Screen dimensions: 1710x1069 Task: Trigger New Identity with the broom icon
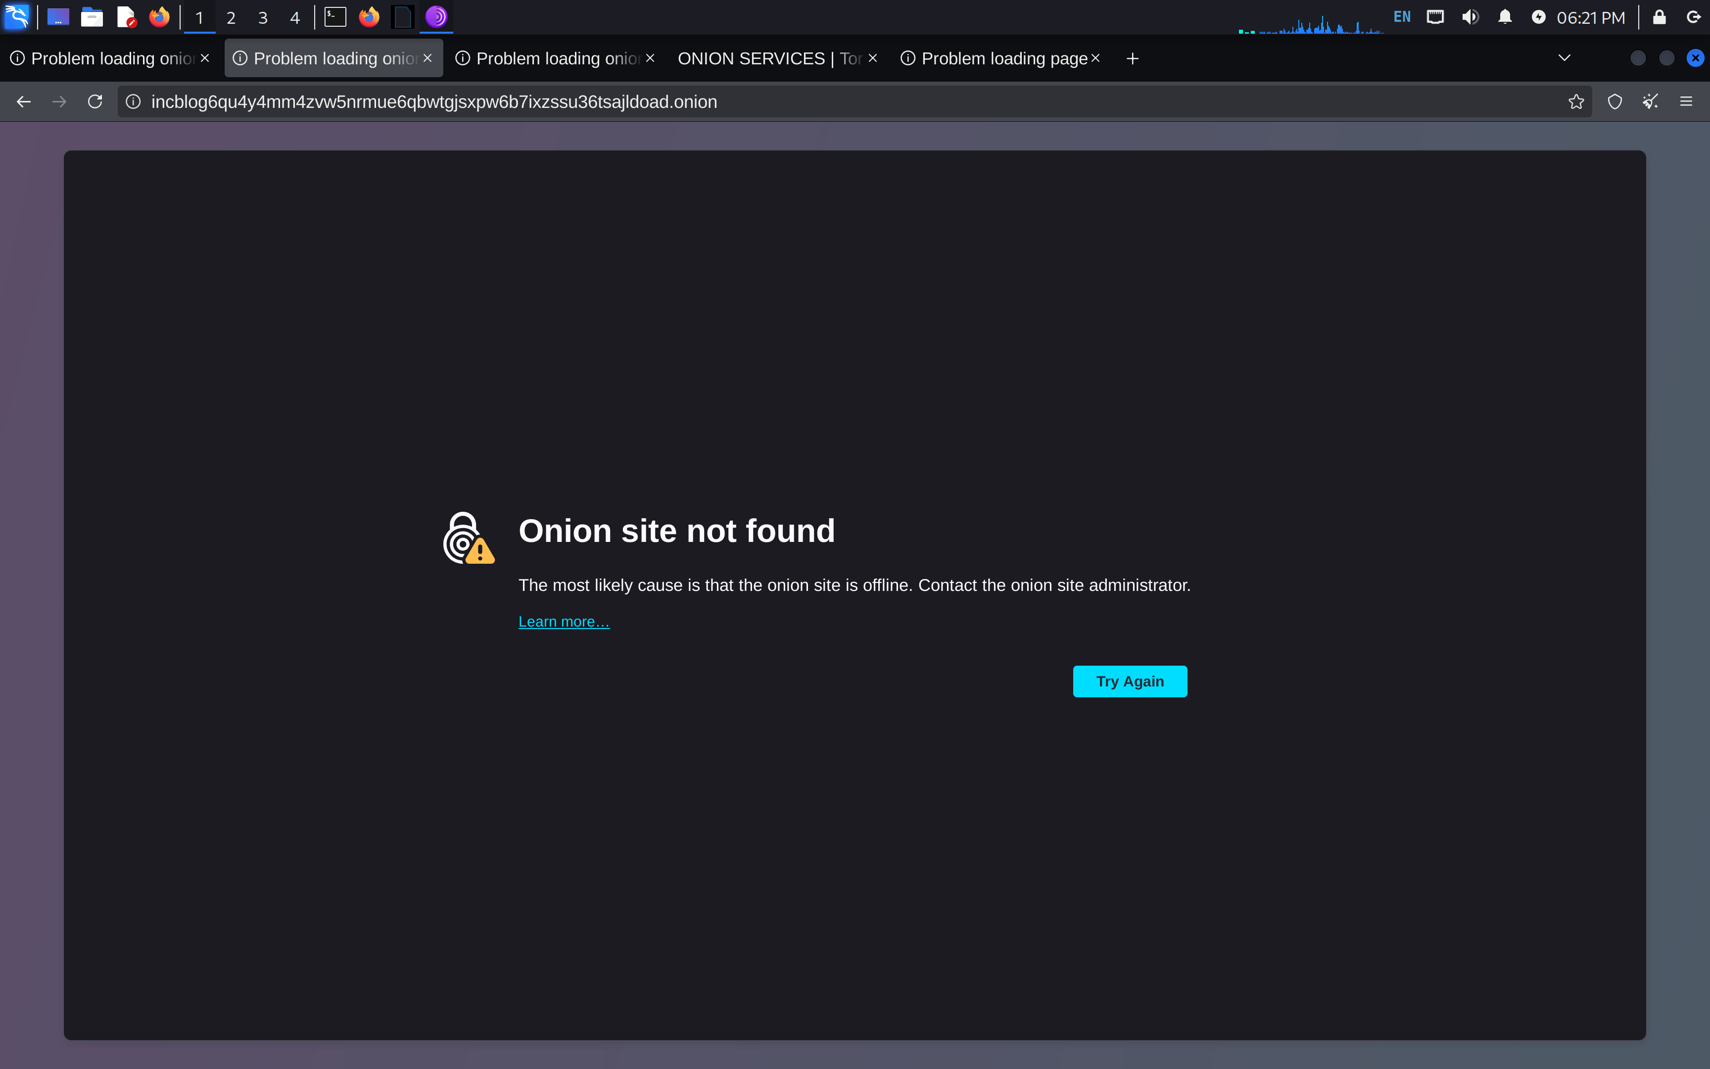(x=1650, y=101)
